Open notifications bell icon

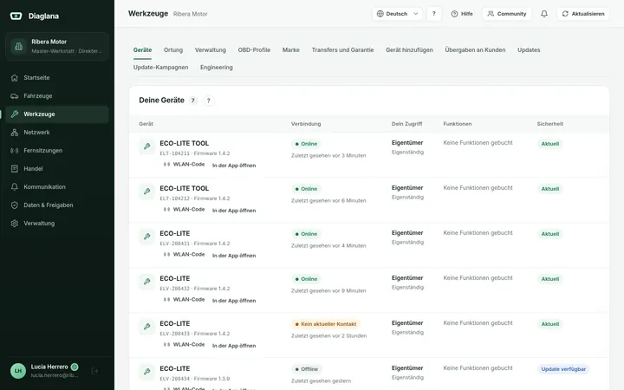point(544,14)
